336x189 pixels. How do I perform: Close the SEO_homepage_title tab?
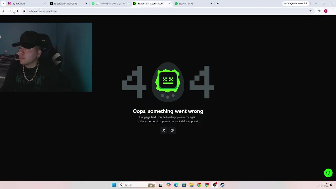[x=86, y=4]
